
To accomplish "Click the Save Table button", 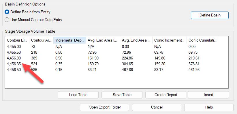I will 122,95.
